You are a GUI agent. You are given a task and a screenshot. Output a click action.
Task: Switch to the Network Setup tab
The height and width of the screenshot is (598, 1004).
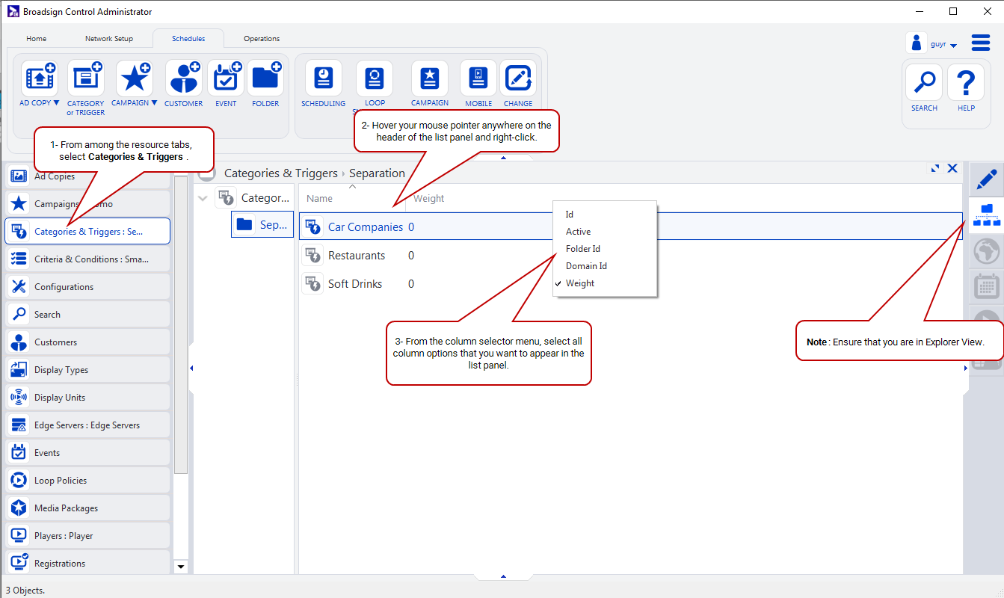108,39
